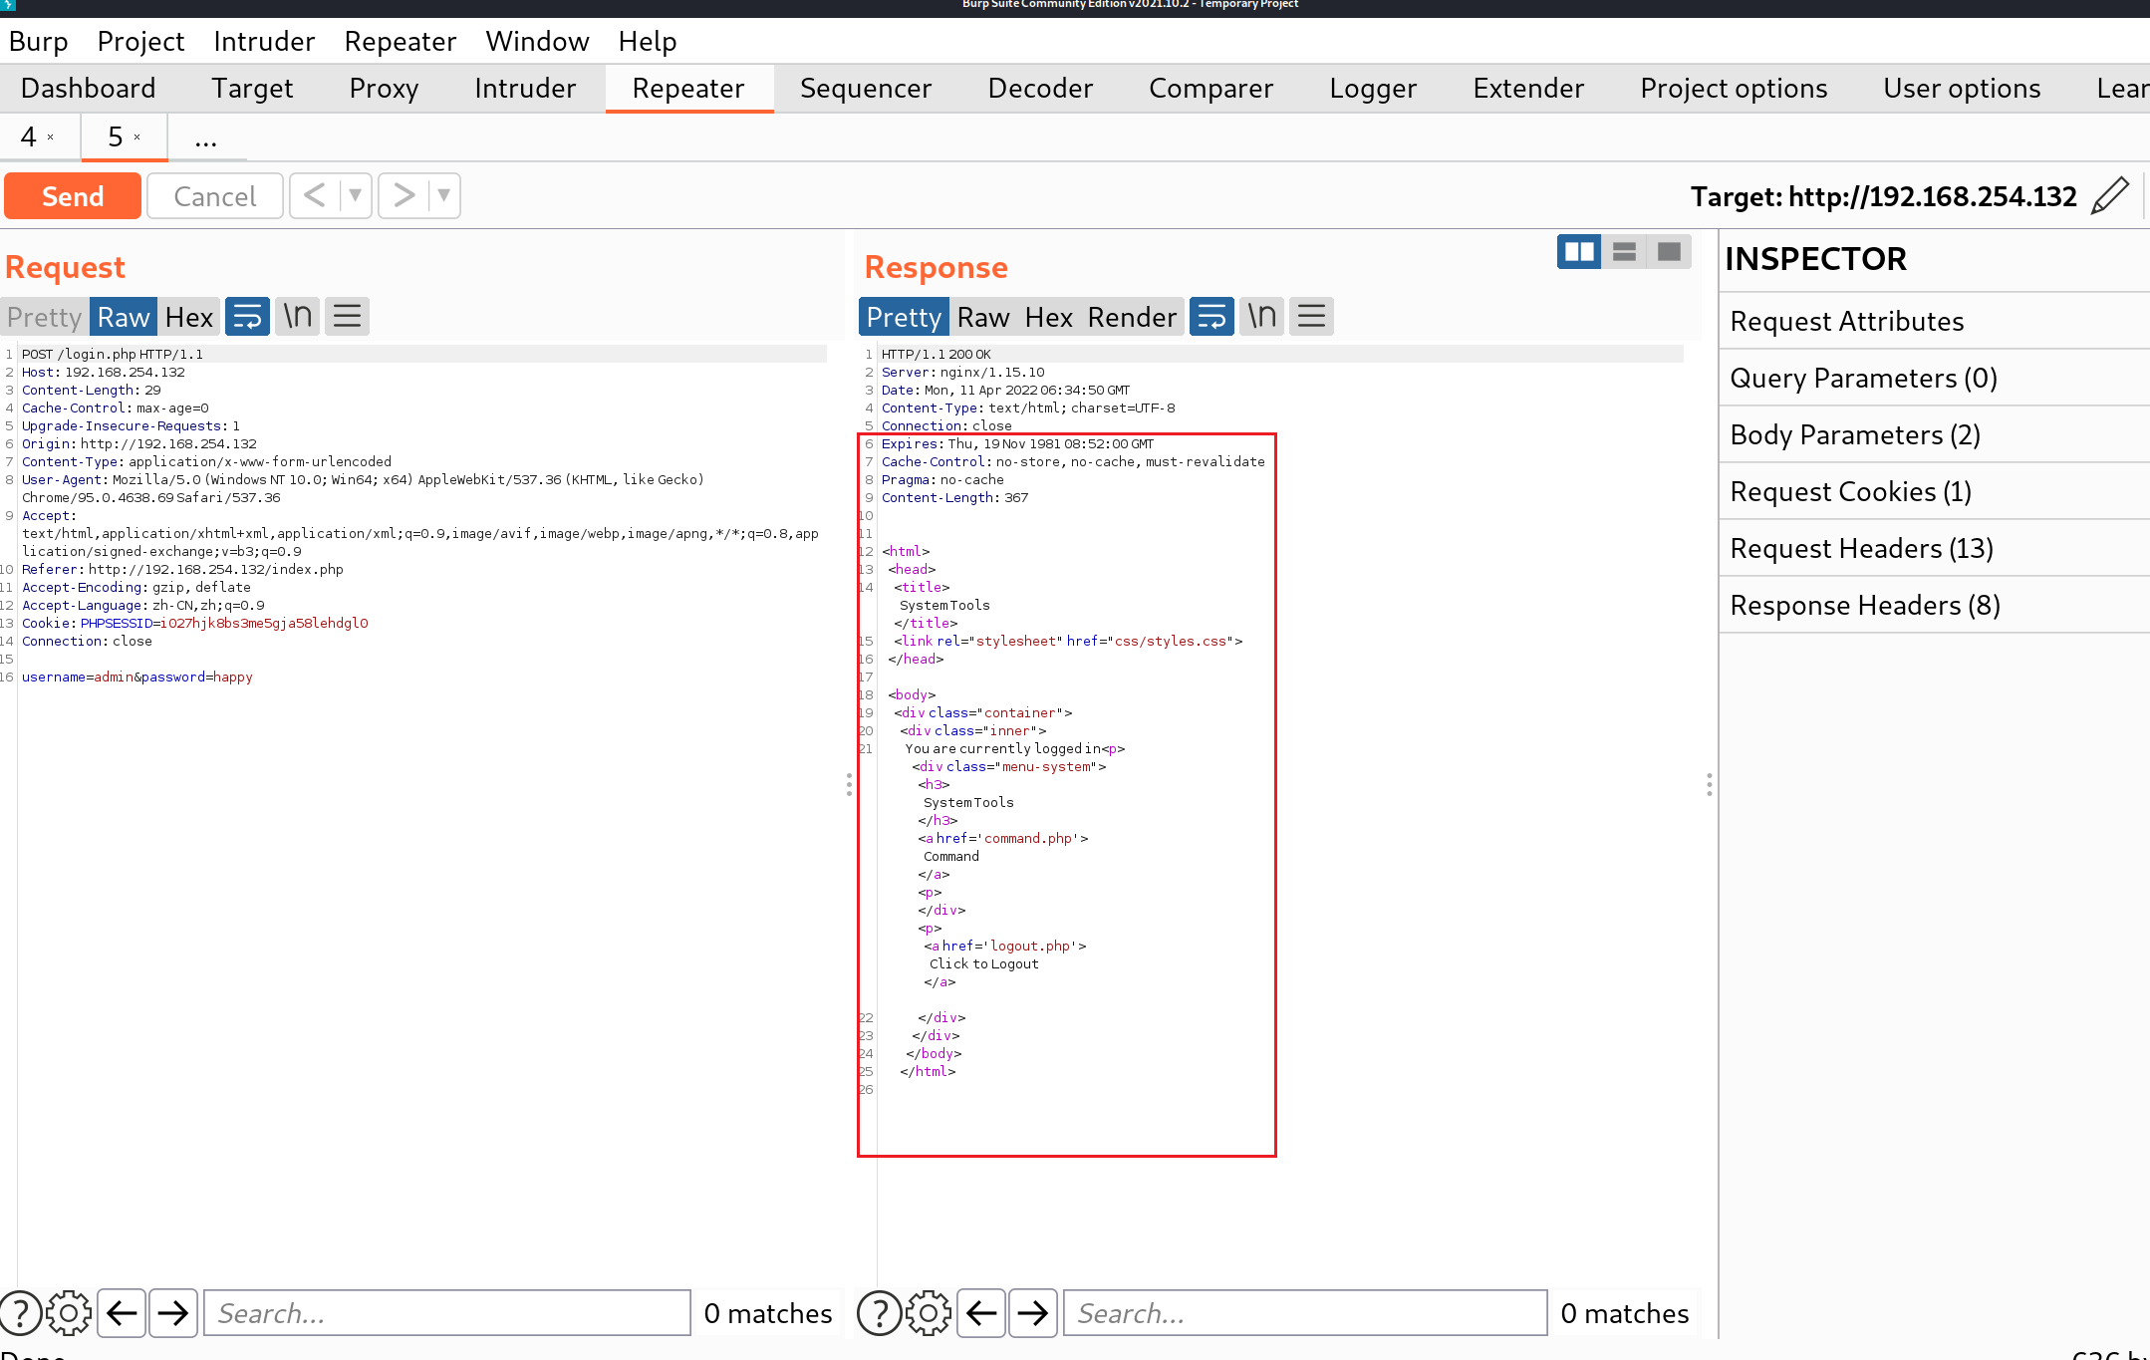Go to previous request with back arrow
Screen dimensions: 2150x1360
pos(315,195)
